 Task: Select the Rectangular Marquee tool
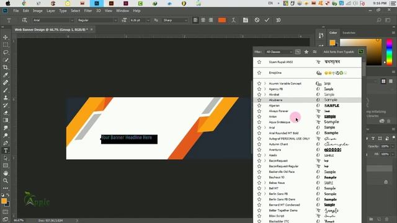(x=6, y=45)
